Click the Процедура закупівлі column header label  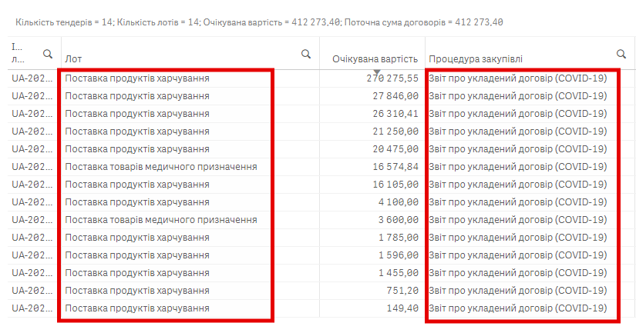[476, 59]
